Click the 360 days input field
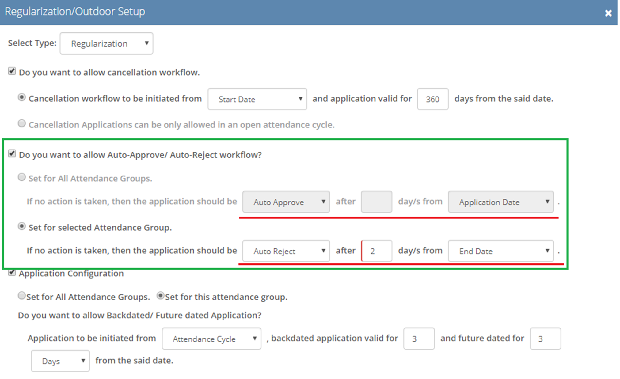The height and width of the screenshot is (379, 620). (x=432, y=99)
